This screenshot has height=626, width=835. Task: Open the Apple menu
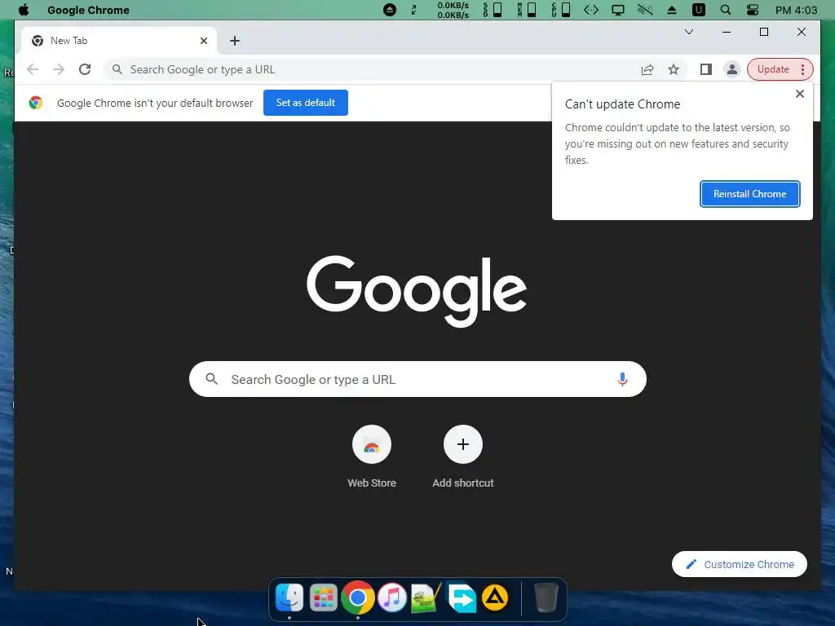(24, 10)
